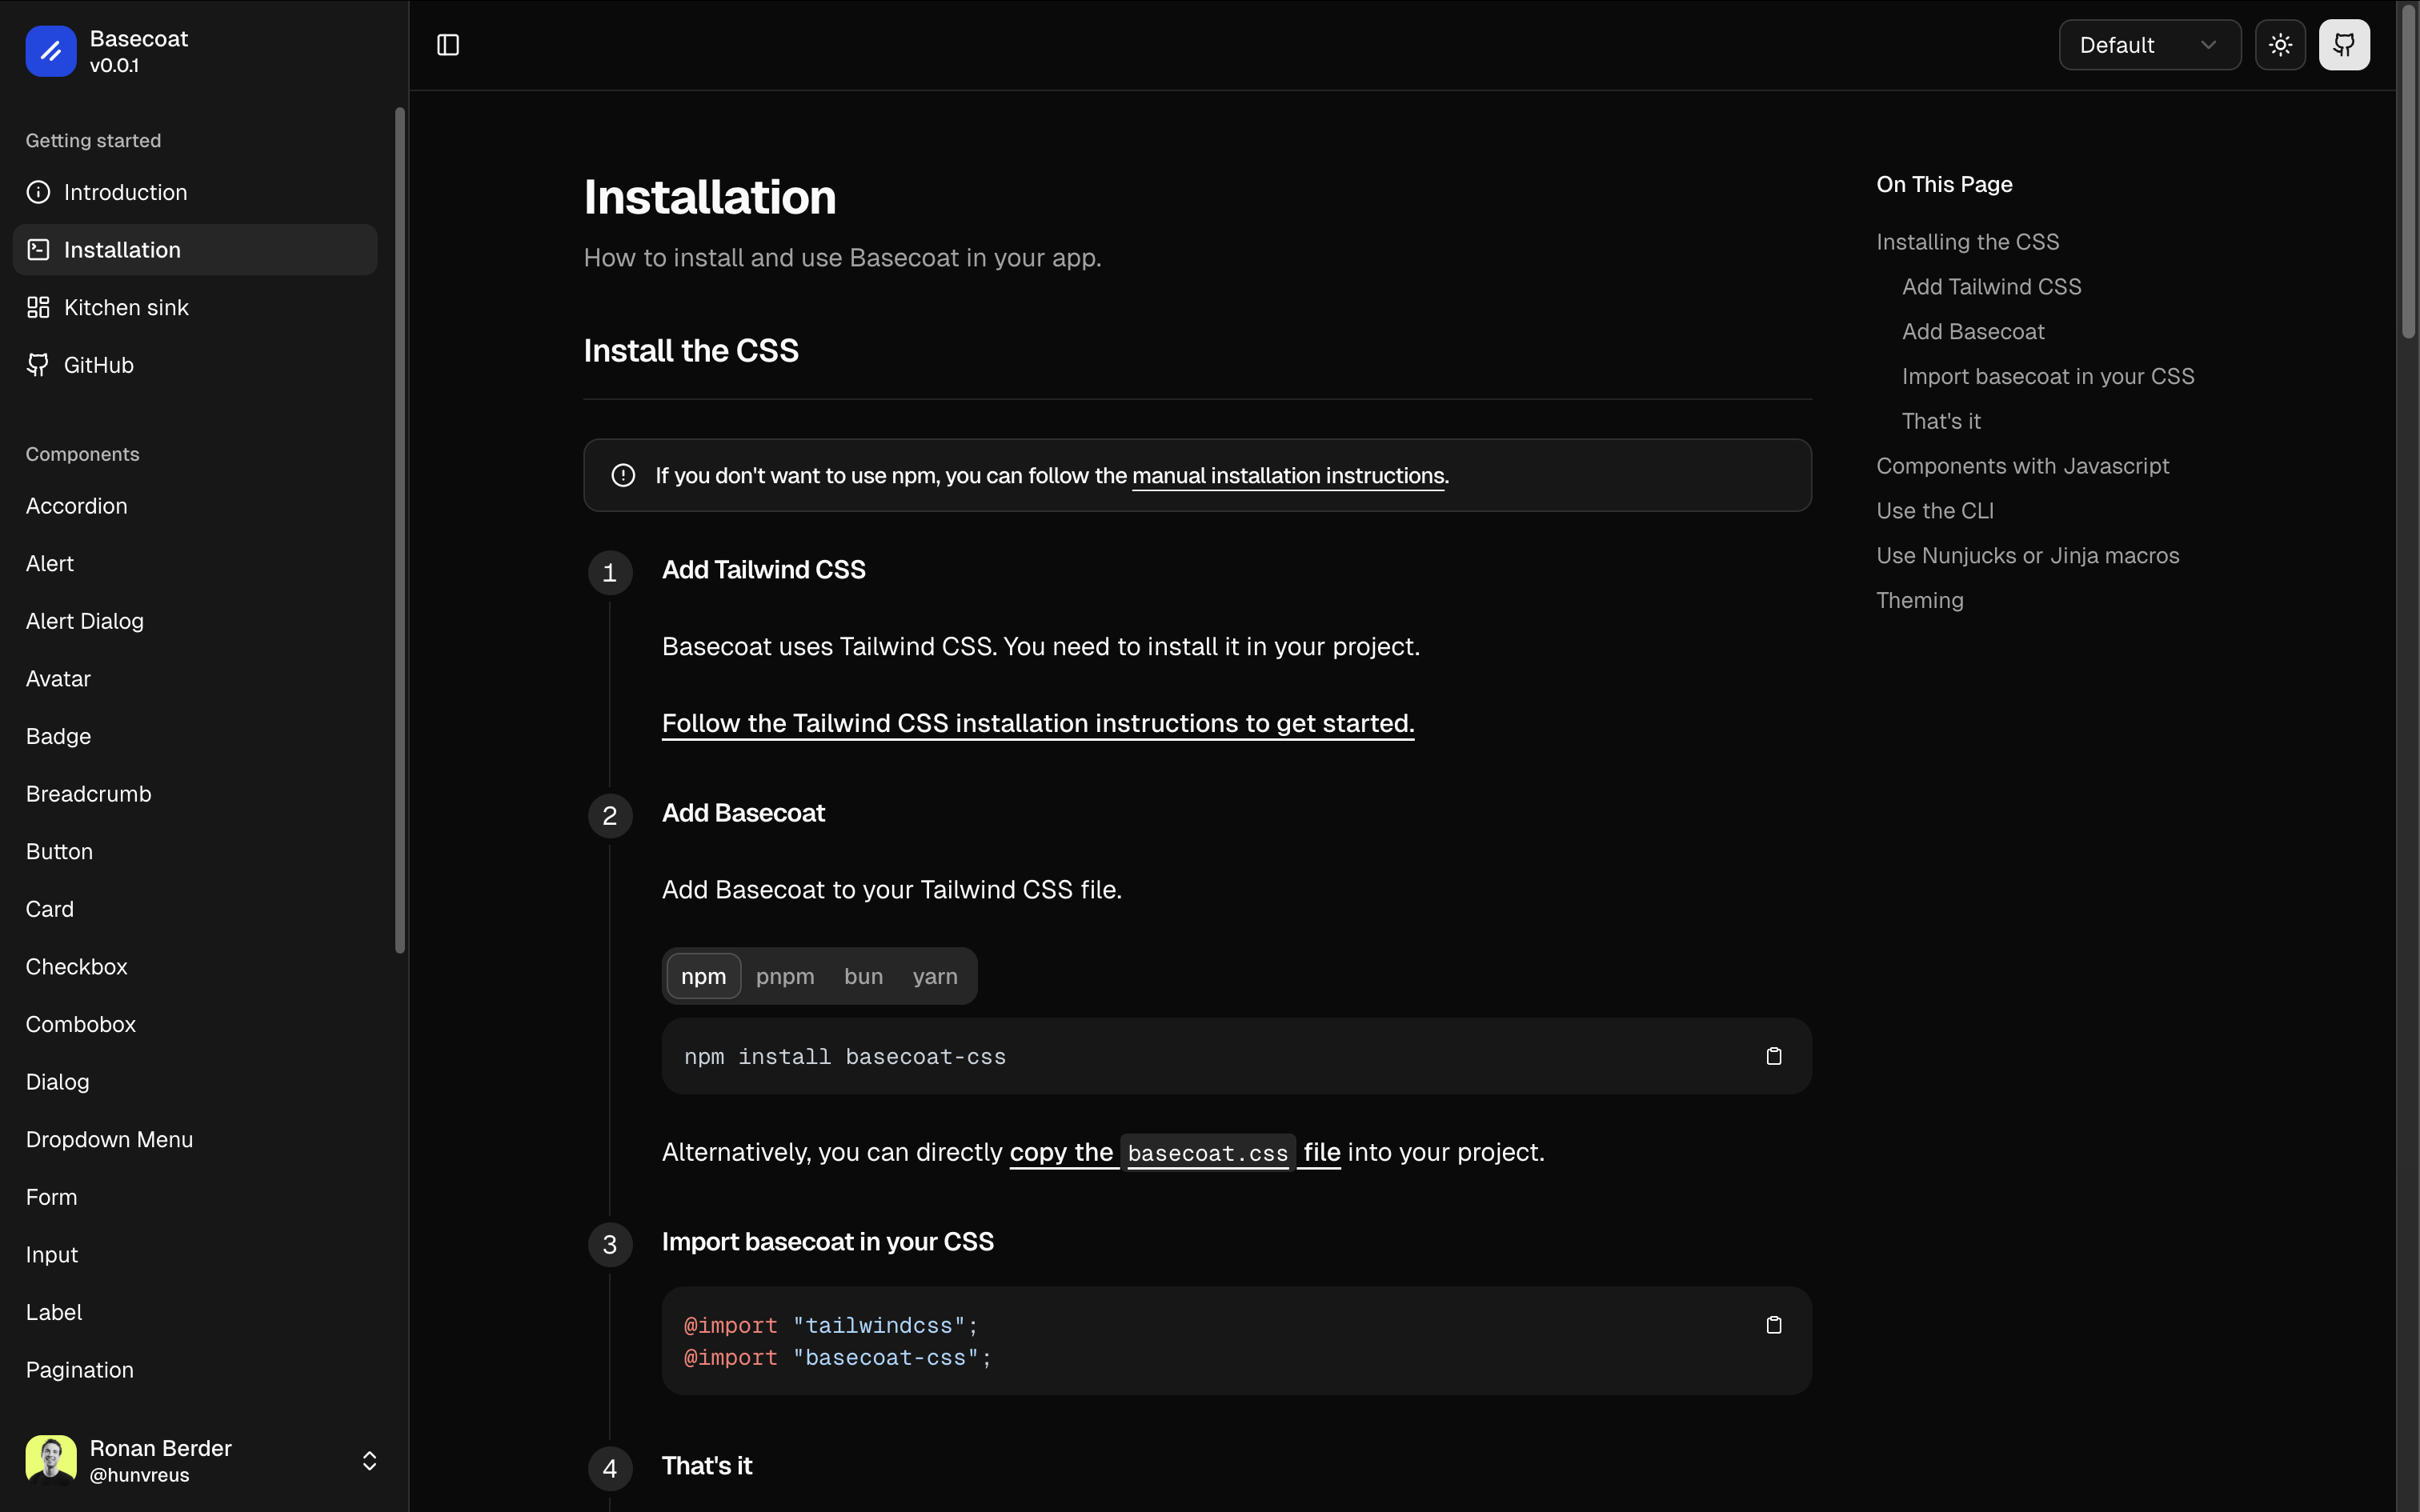Viewport: 2420px width, 1512px height.
Task: Copy the @import CSS snippet
Action: pos(1774,1325)
